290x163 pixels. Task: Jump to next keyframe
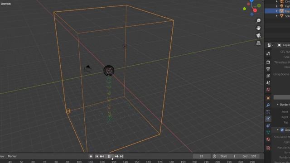(116, 156)
